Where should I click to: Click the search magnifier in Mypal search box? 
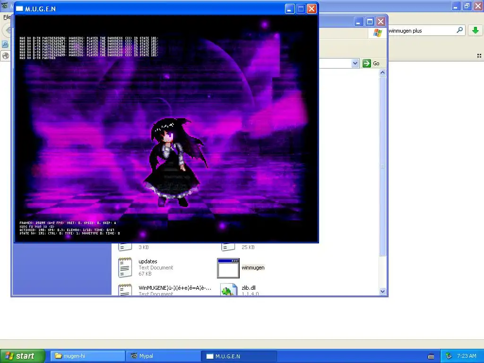[x=459, y=30]
